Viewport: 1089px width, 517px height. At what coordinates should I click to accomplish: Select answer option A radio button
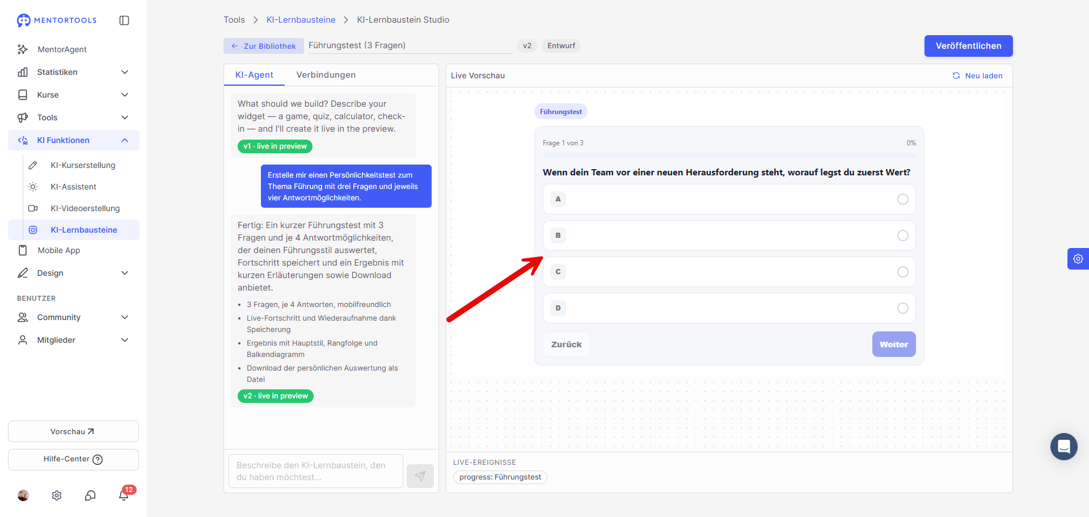903,199
